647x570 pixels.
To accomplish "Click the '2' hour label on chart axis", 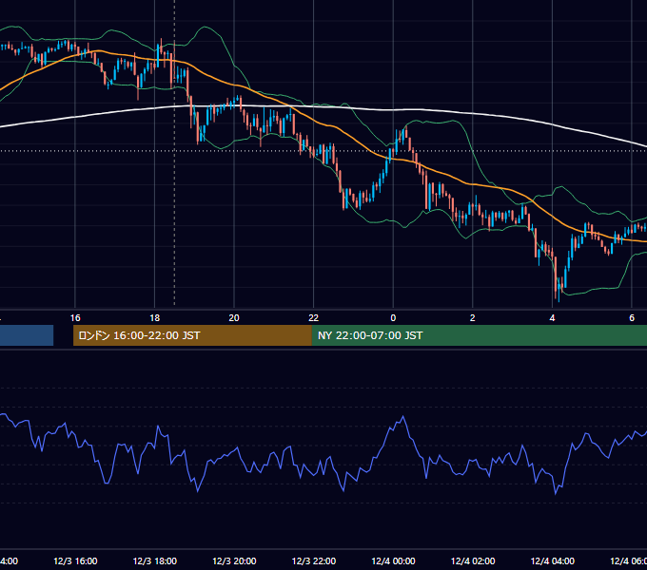I will 473,318.
